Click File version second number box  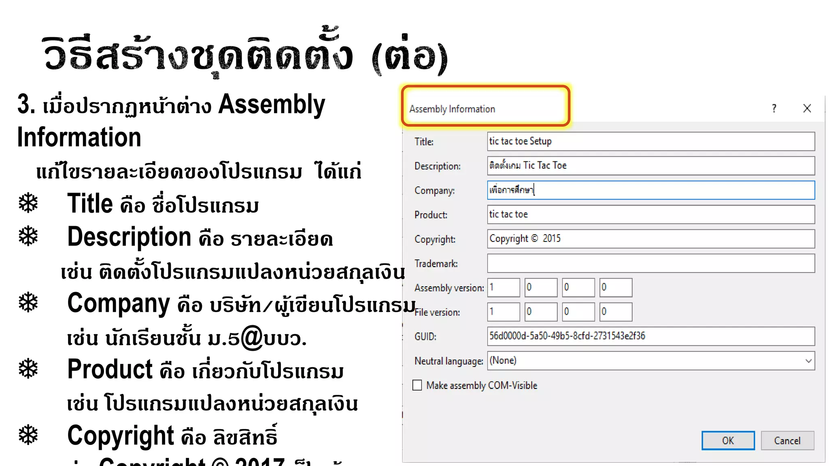pyautogui.click(x=541, y=312)
